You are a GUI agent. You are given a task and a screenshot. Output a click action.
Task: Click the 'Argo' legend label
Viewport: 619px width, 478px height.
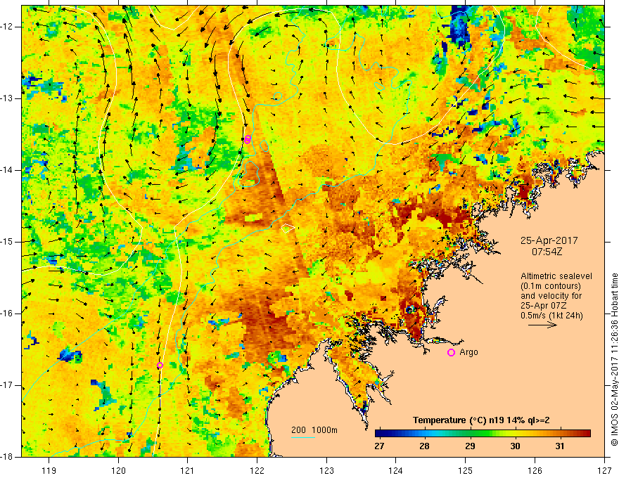point(468,352)
